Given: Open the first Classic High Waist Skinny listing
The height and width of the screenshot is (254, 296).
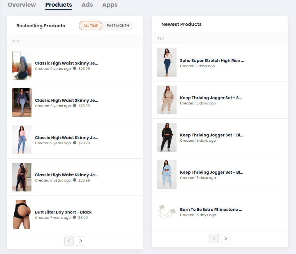Looking at the screenshot, I should [66, 63].
